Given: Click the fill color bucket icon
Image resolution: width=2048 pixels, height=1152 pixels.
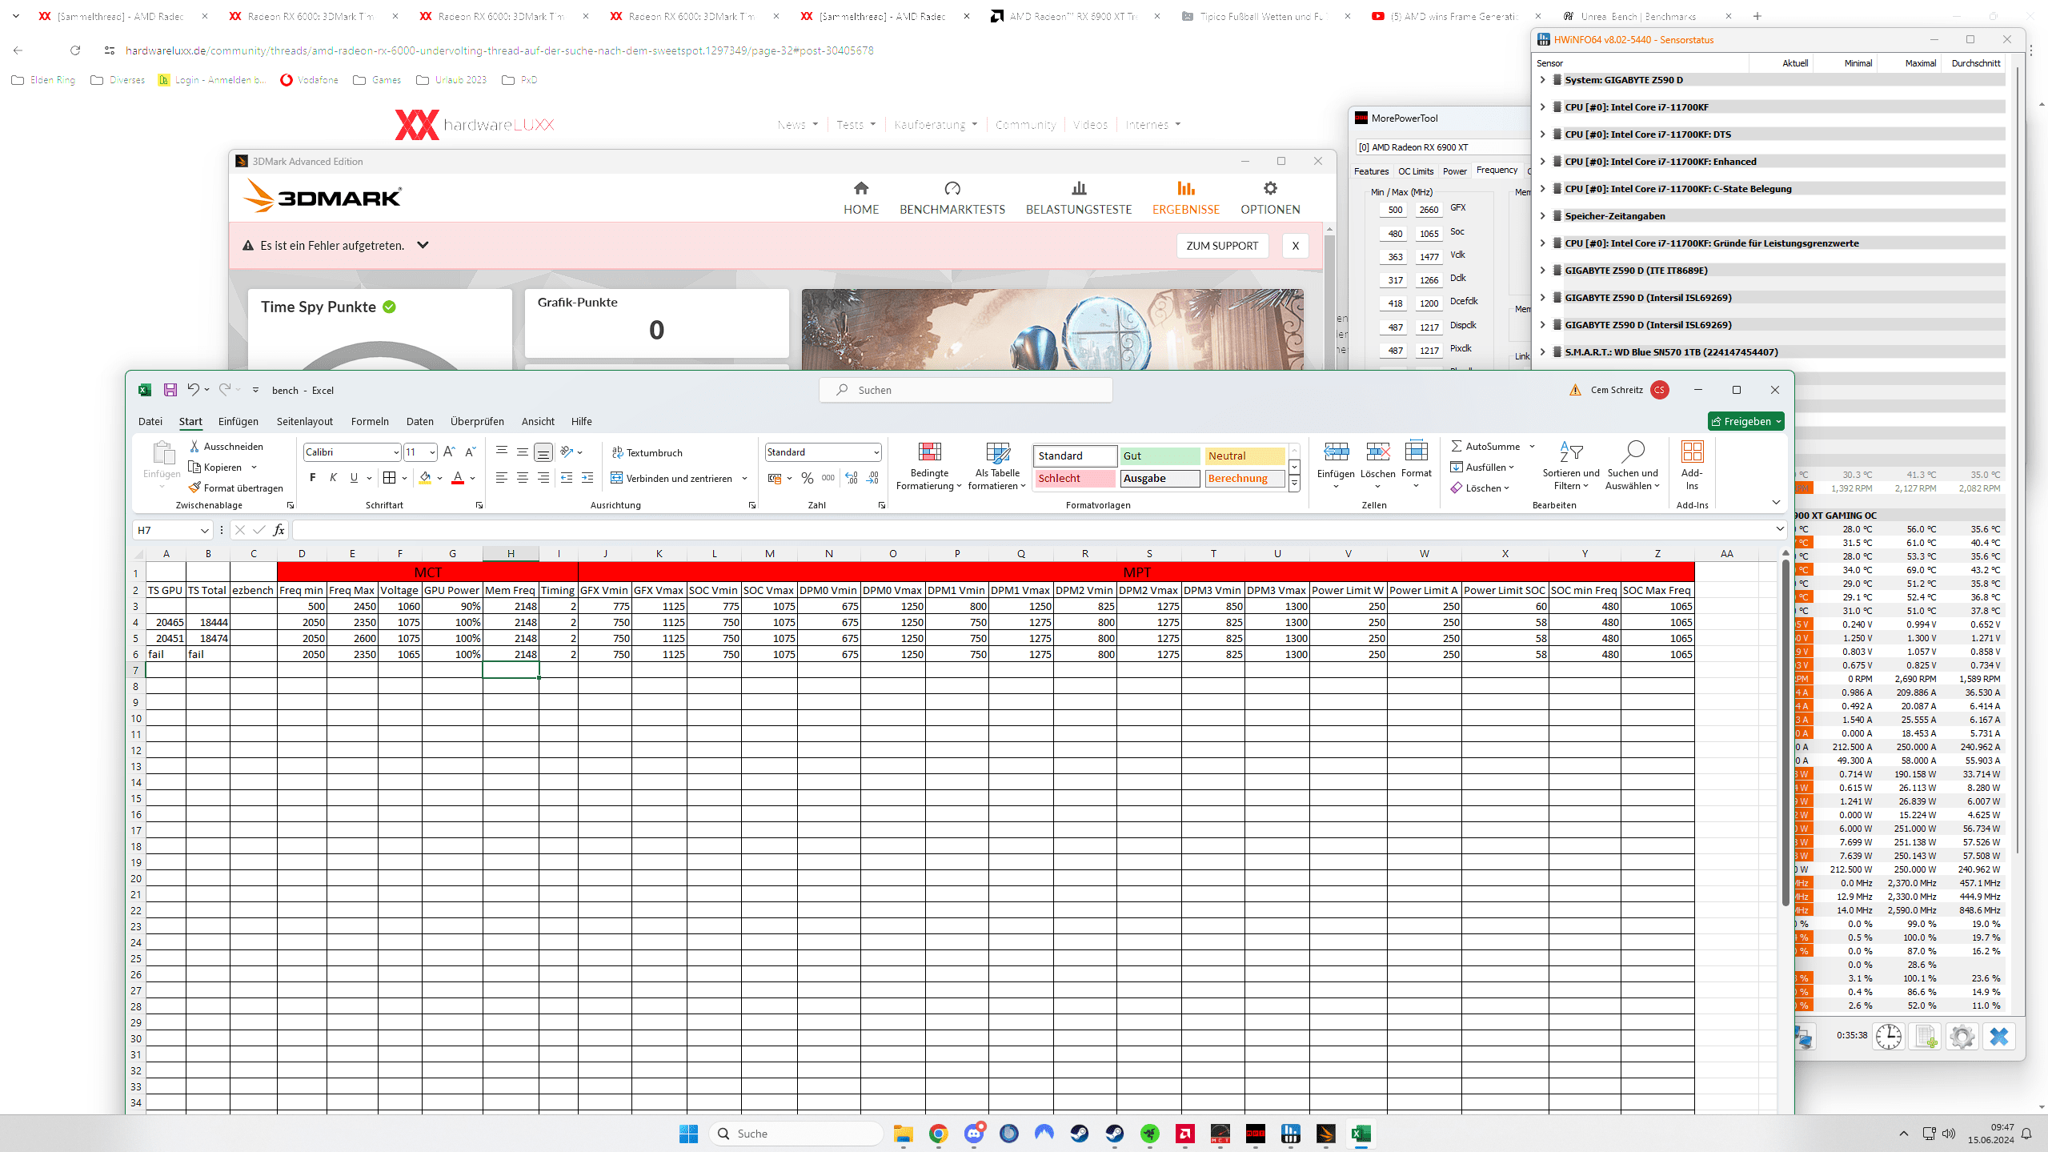Looking at the screenshot, I should tap(426, 478).
